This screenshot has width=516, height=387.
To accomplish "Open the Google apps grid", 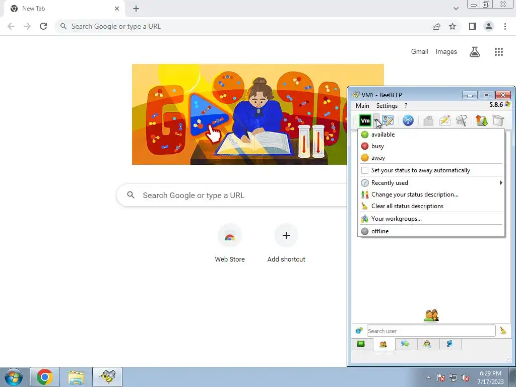I will click(499, 52).
